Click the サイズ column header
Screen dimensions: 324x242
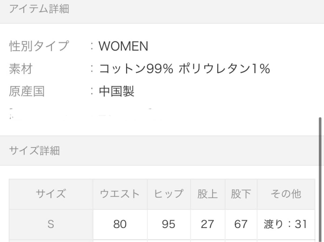coord(51,194)
